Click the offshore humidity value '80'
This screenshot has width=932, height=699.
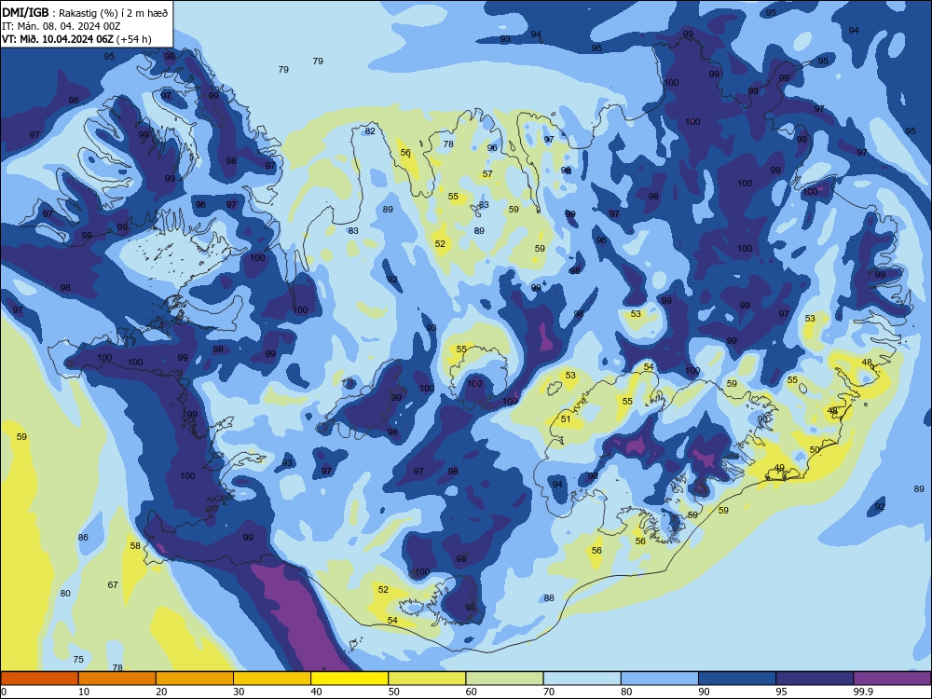coord(65,593)
